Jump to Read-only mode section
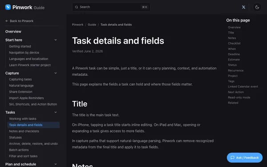The height and width of the screenshot is (167, 267). coord(239,98)
